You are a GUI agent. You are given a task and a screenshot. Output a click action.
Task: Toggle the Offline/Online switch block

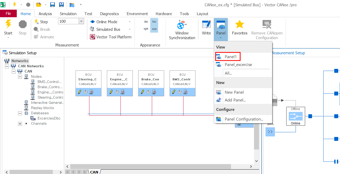(x=296, y=116)
